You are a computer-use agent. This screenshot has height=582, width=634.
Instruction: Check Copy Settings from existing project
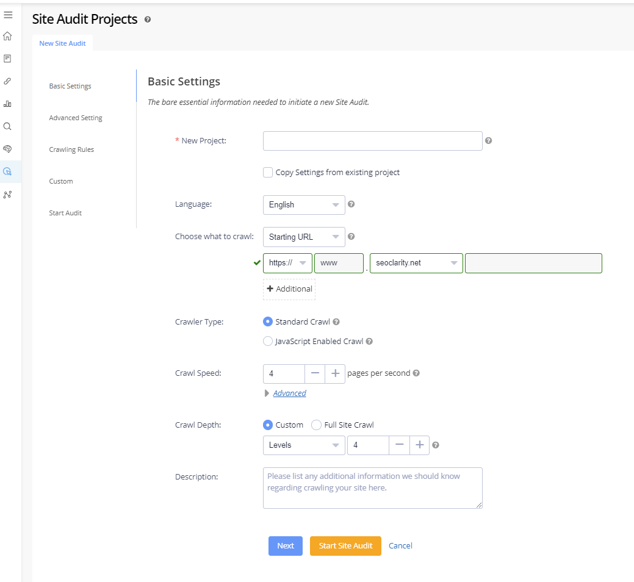tap(268, 173)
